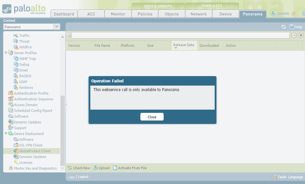Sort by Downloaded column header
Image resolution: width=305 pixels, height=184 pixels.
[210, 46]
